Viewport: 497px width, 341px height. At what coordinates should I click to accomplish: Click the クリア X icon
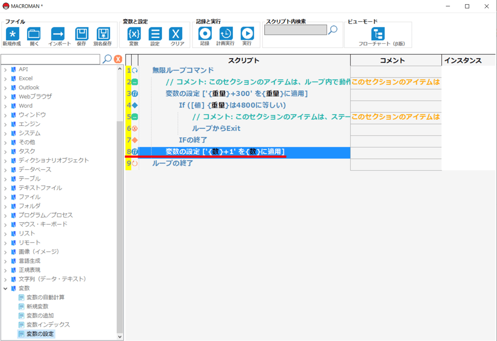coord(176,34)
